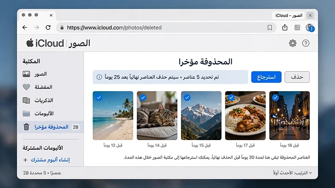This screenshot has height=188, width=335.
Task: Select المحذوفة مؤخرا in the sidebar
Action: 50,127
